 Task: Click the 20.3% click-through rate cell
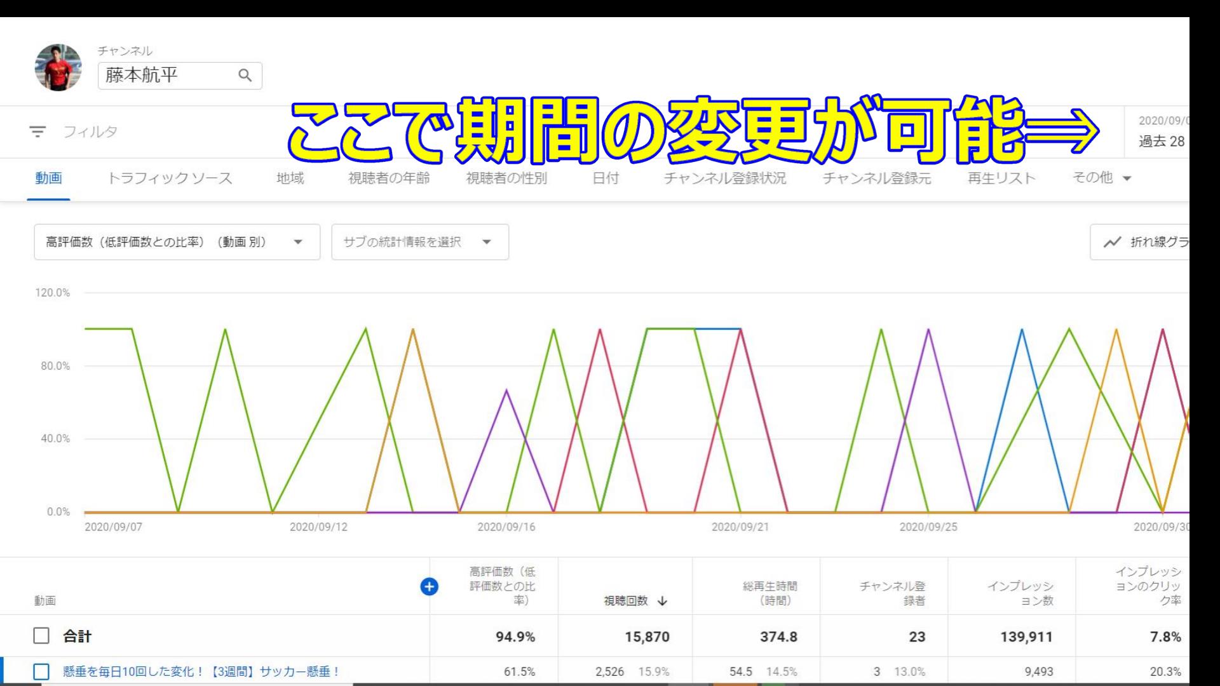pos(1165,671)
